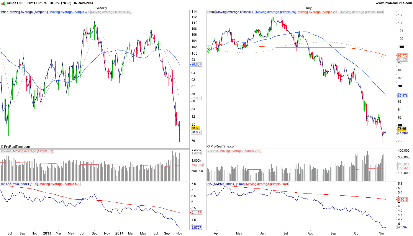The height and width of the screenshot is (236, 413).
Task: Click the 96.828 grey moving average value
Action: click(403, 59)
